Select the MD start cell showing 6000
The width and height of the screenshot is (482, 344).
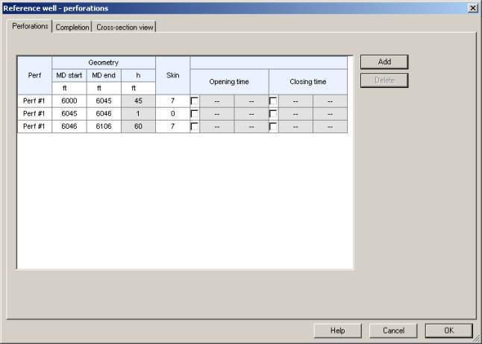coord(69,101)
